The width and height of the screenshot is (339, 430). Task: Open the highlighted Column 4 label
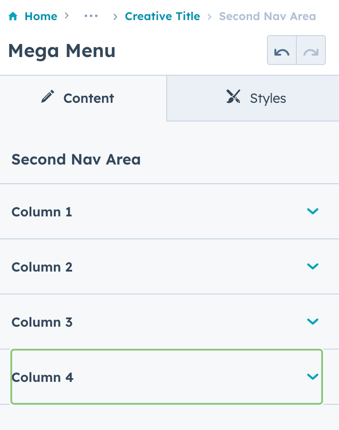pyautogui.click(x=43, y=377)
